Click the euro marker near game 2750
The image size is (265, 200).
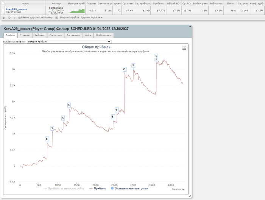[x=125, y=69]
